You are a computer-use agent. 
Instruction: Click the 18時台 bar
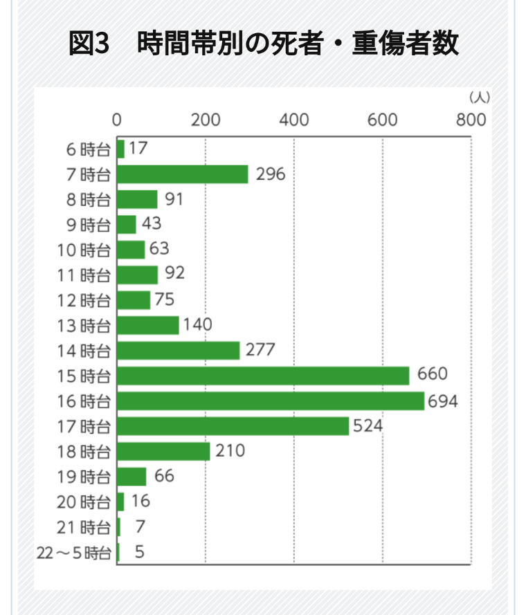[163, 451]
